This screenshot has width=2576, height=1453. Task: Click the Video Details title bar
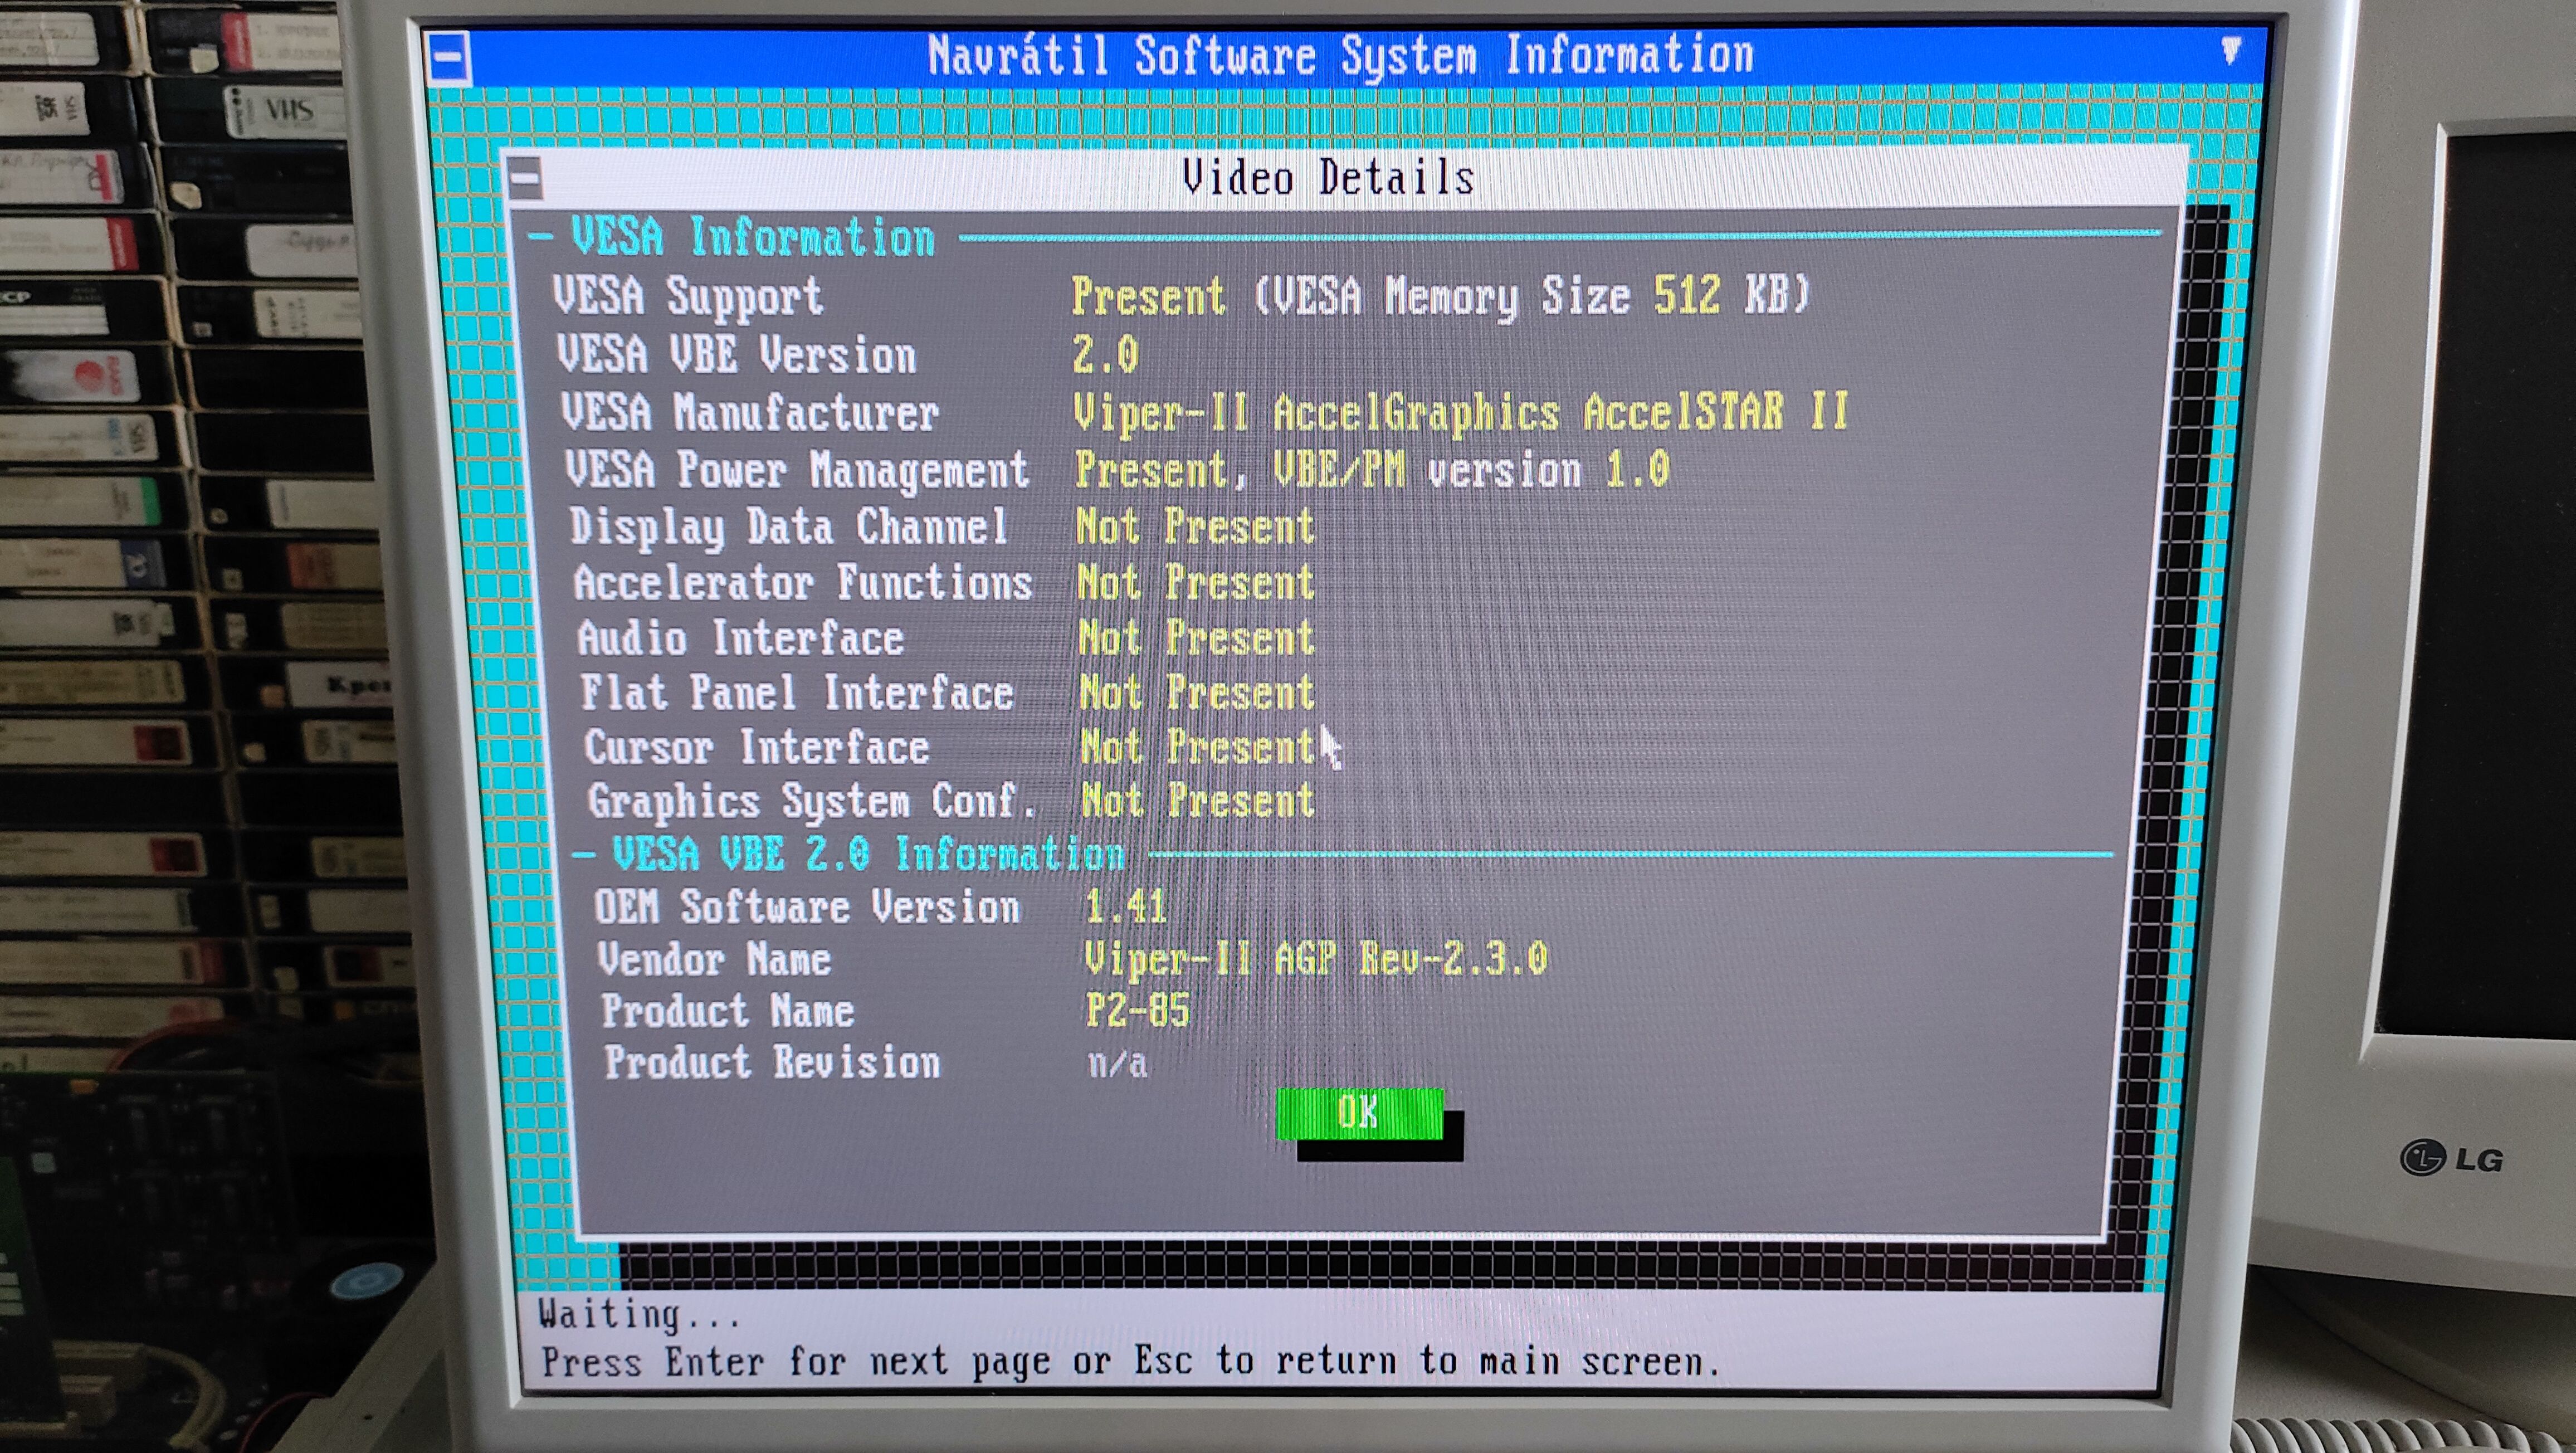coord(1328,178)
